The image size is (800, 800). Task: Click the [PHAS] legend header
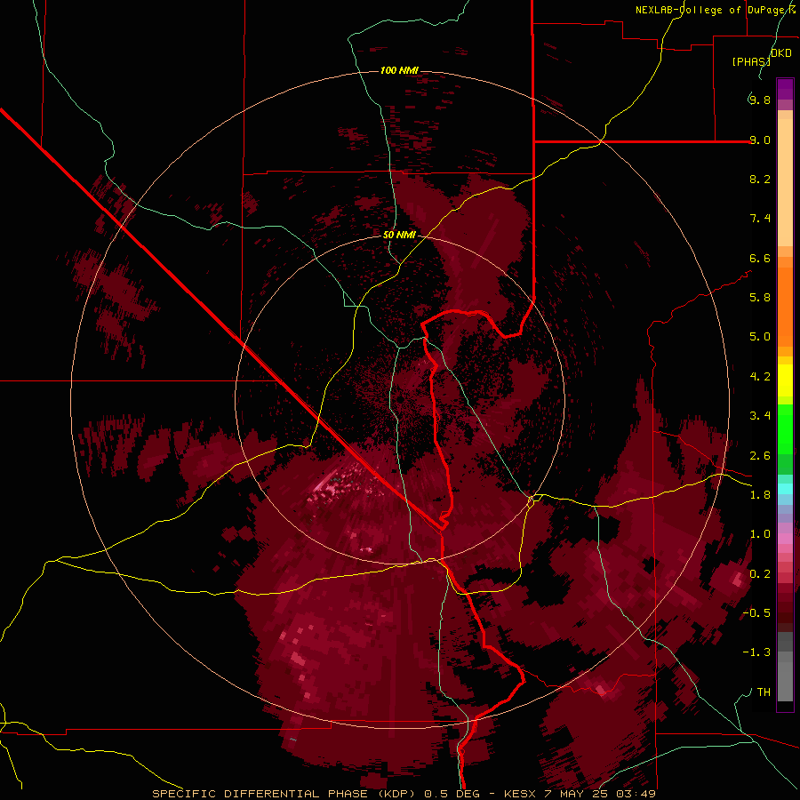click(751, 61)
